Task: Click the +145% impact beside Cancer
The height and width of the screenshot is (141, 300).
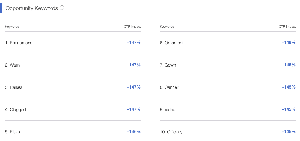Action: click(x=289, y=87)
